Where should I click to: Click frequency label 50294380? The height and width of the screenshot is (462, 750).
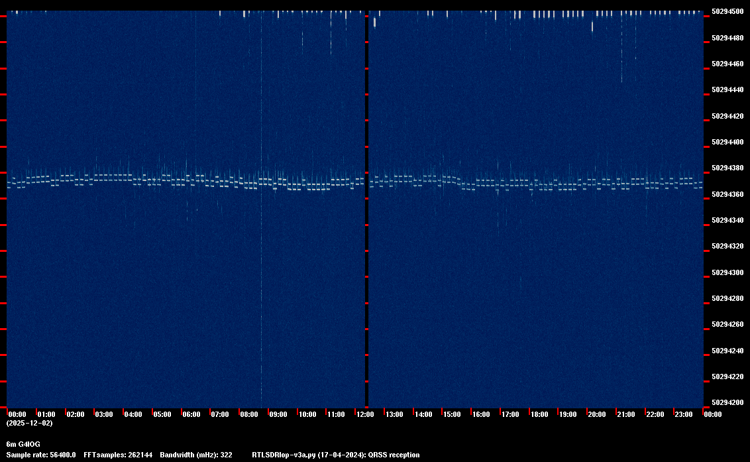[728, 168]
